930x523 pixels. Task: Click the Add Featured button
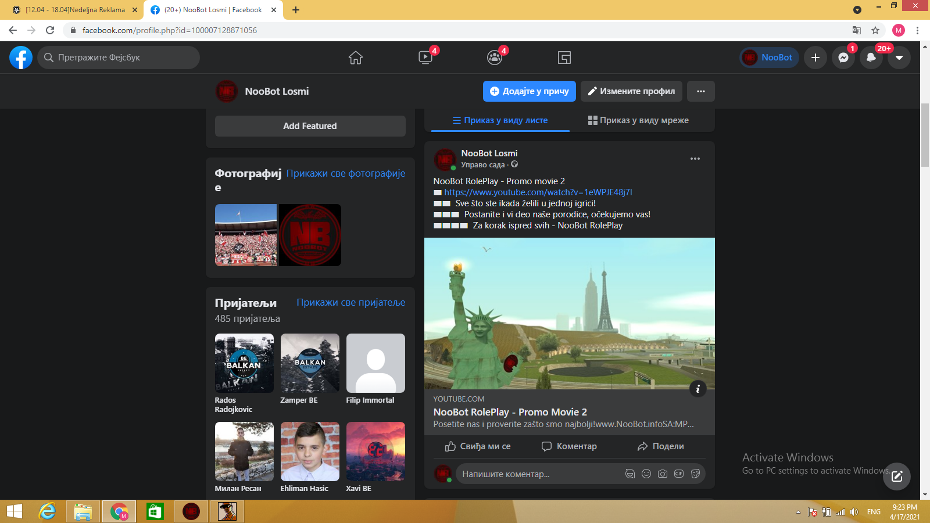pos(310,126)
